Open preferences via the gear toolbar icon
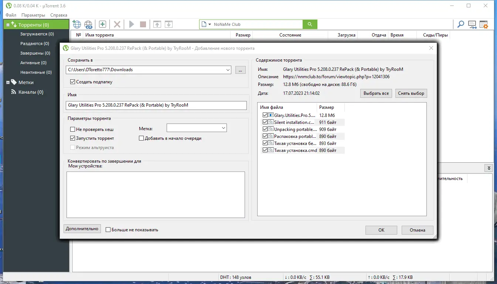Viewport: 497px width, 284px height. (x=484, y=24)
